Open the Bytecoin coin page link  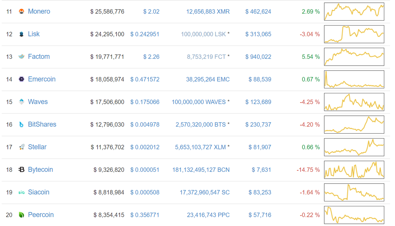click(x=40, y=170)
